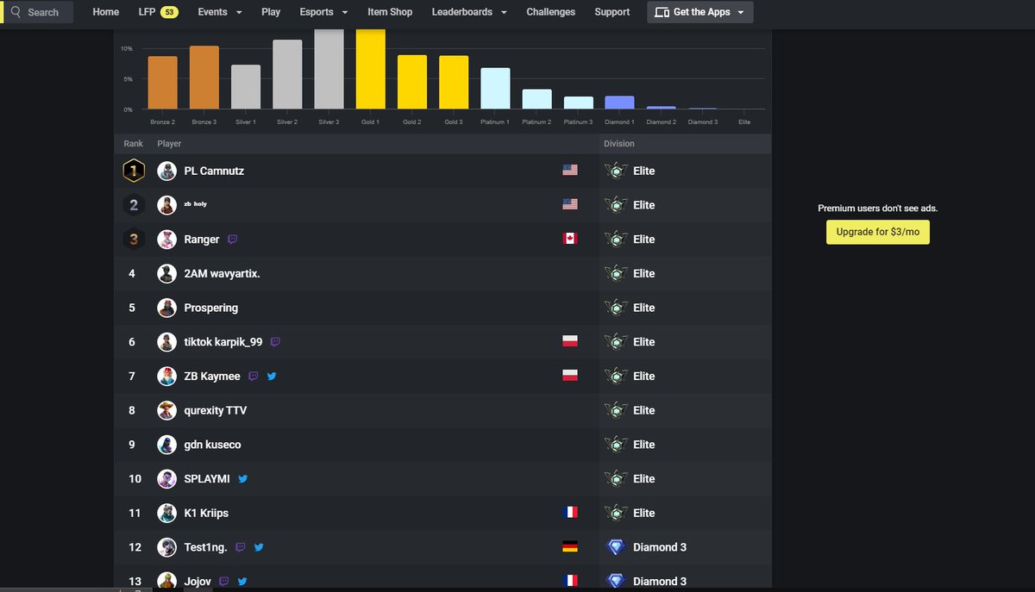This screenshot has width=1035, height=592.
Task: Go to the Play section
Action: click(x=271, y=12)
